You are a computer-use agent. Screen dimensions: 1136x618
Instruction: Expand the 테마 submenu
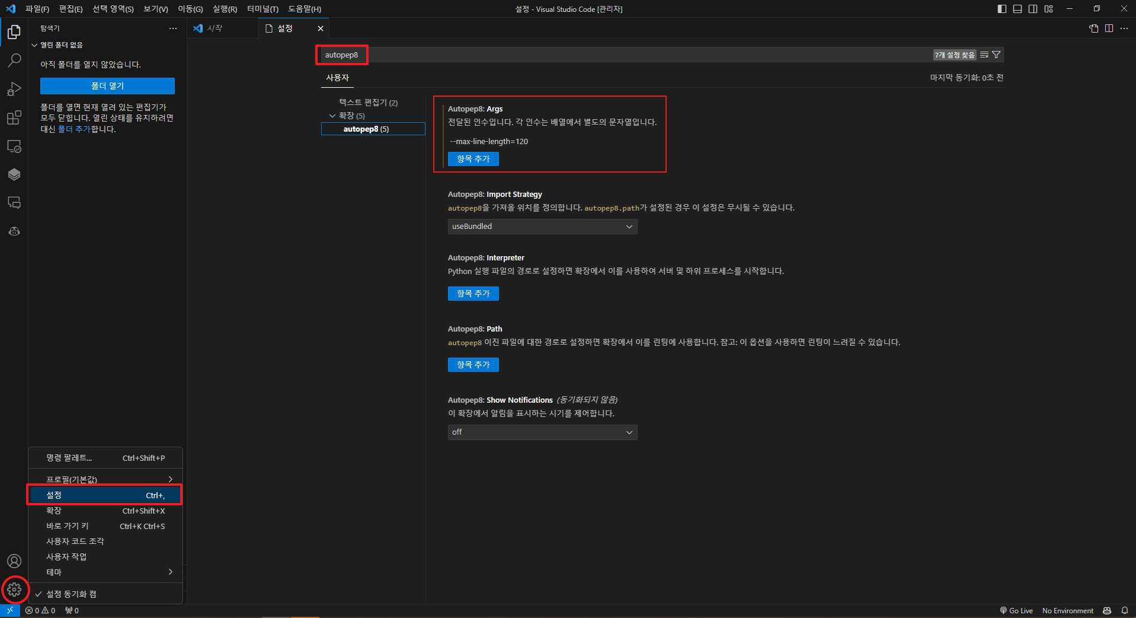tap(105, 572)
